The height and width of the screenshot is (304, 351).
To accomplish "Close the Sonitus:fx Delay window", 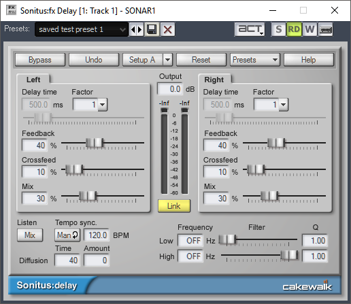I will click(x=335, y=10).
